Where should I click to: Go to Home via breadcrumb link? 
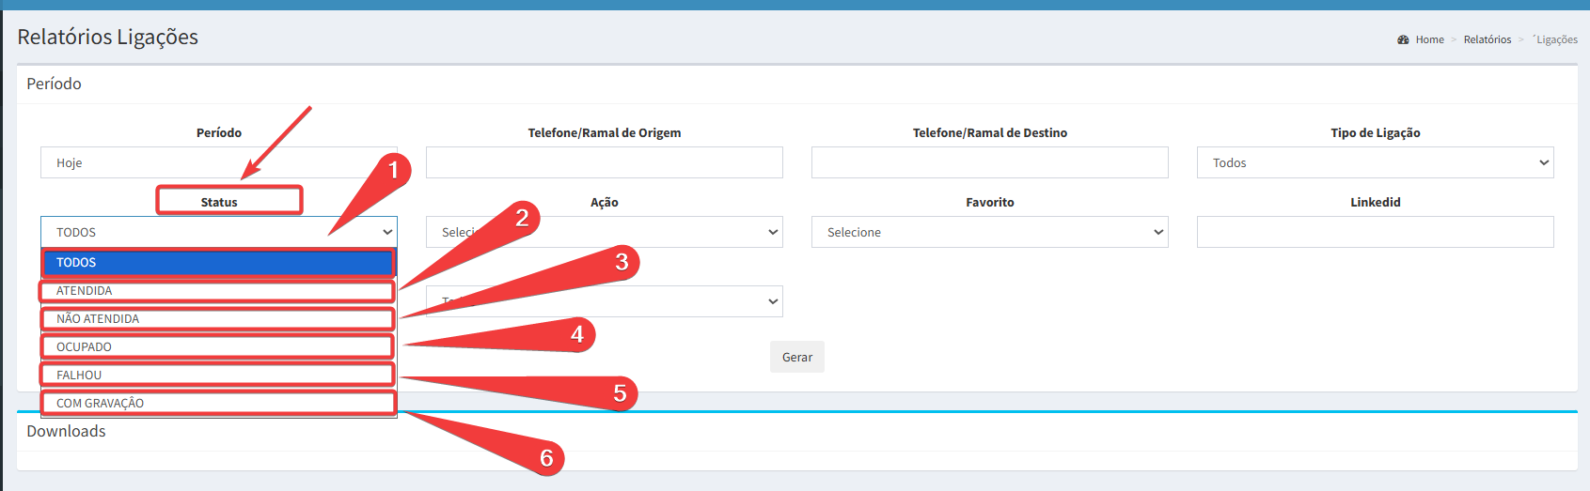[1429, 39]
